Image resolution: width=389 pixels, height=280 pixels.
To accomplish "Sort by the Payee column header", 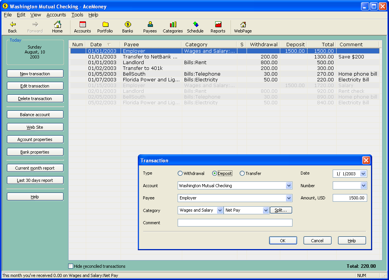I will coord(151,44).
